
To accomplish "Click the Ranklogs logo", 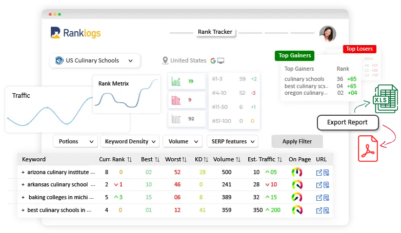I will (x=76, y=33).
